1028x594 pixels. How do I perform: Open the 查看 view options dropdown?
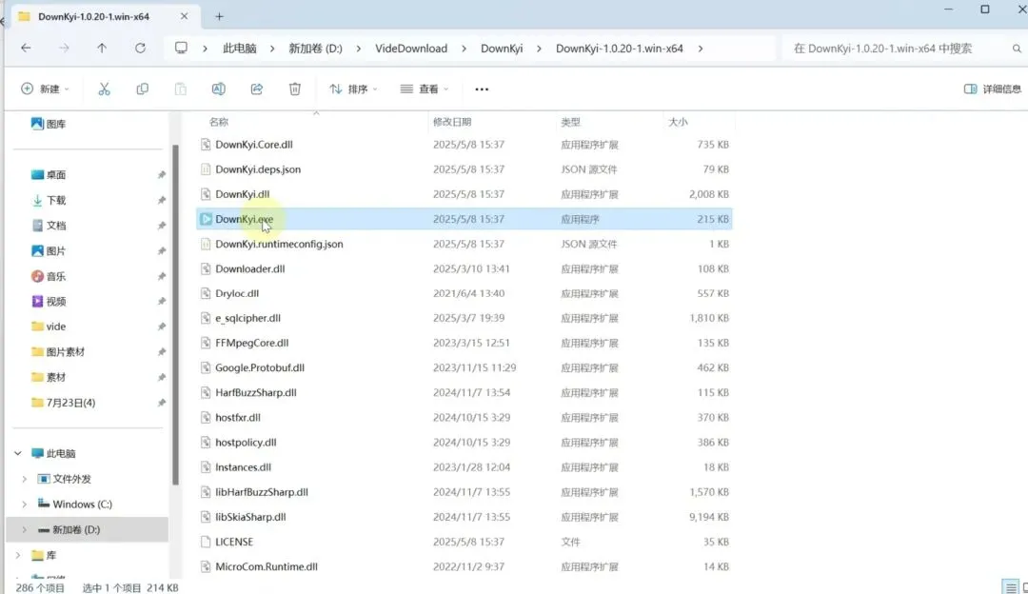425,89
